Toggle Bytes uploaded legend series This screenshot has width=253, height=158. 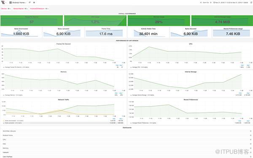13,123
